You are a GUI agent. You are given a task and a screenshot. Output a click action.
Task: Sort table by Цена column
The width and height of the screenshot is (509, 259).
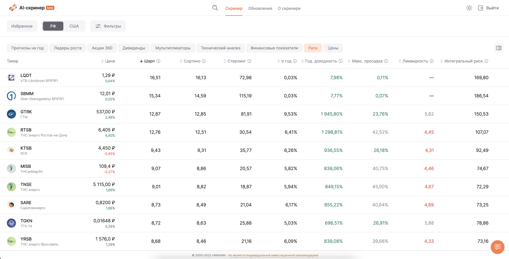click(x=108, y=61)
